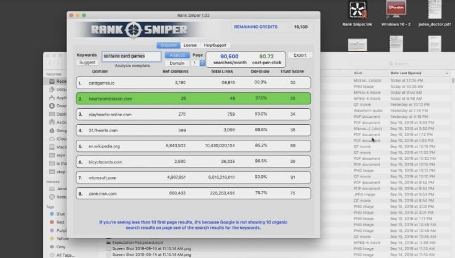The height and width of the screenshot is (258, 455).
Task: Select the Red tag in Finder
Action: (57, 222)
